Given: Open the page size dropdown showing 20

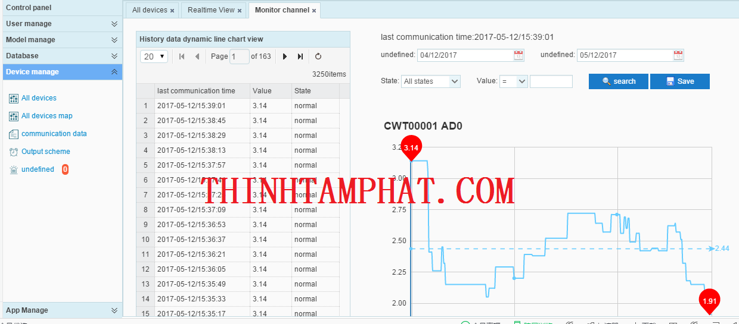Looking at the screenshot, I should click(x=154, y=56).
